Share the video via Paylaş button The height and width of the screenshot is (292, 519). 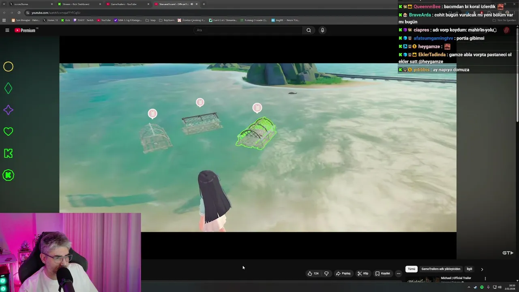tap(343, 273)
